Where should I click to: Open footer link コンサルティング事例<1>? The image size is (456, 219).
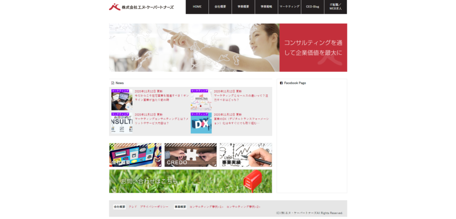(x=206, y=207)
